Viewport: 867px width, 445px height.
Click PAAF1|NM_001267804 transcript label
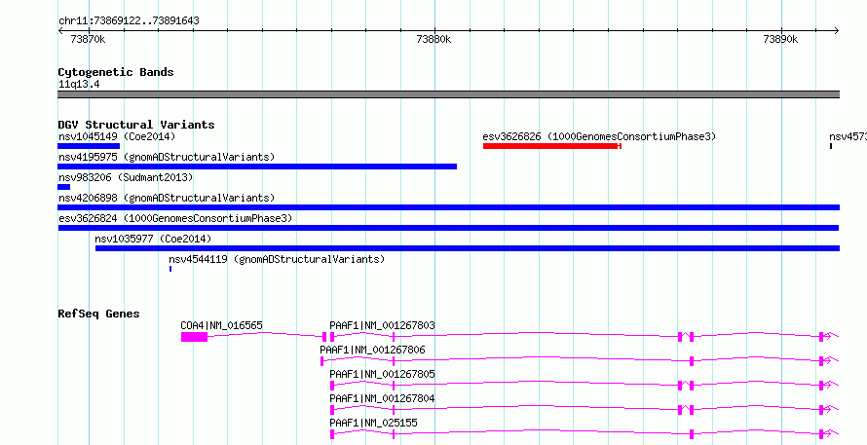[382, 398]
